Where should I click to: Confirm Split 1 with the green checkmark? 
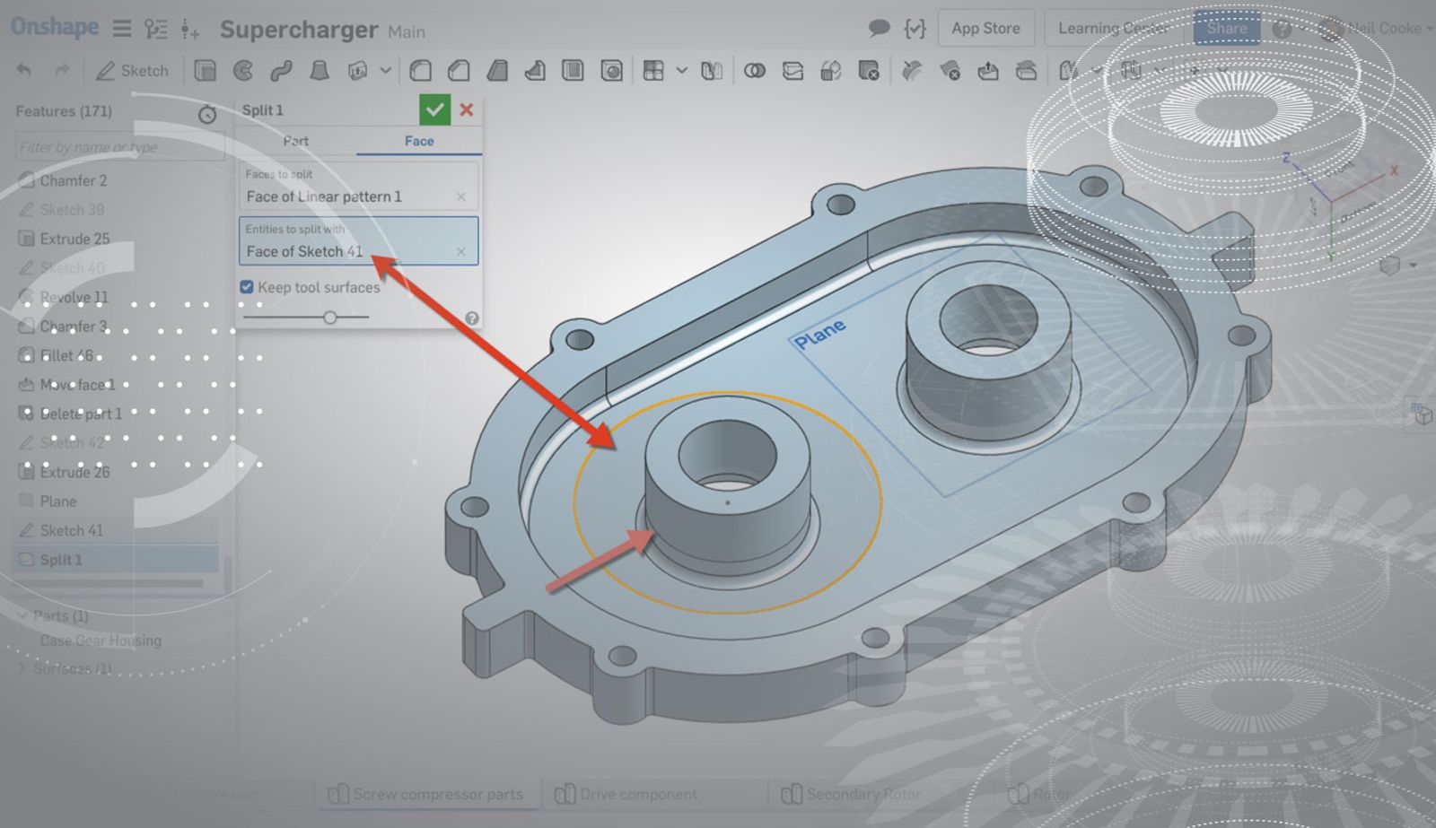[x=434, y=109]
